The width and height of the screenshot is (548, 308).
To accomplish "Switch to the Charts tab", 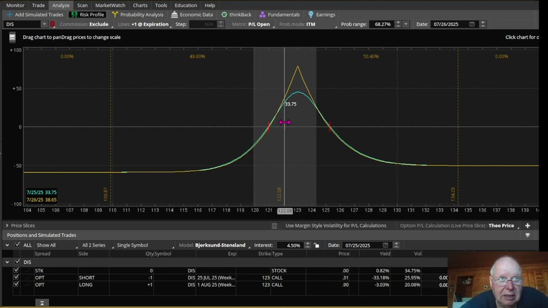I will point(140,5).
